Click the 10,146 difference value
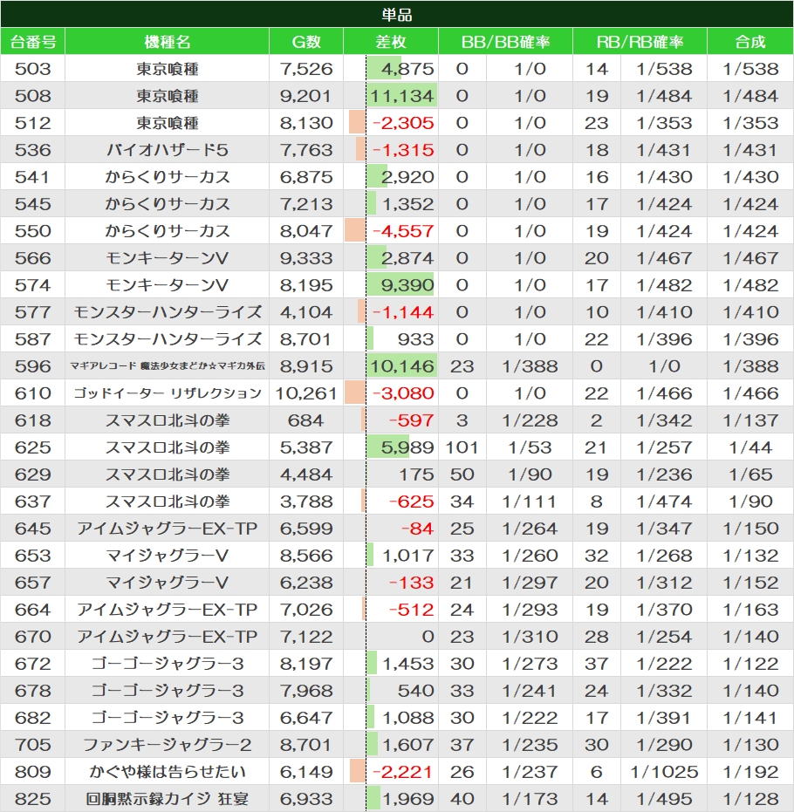The height and width of the screenshot is (812, 794). click(402, 366)
